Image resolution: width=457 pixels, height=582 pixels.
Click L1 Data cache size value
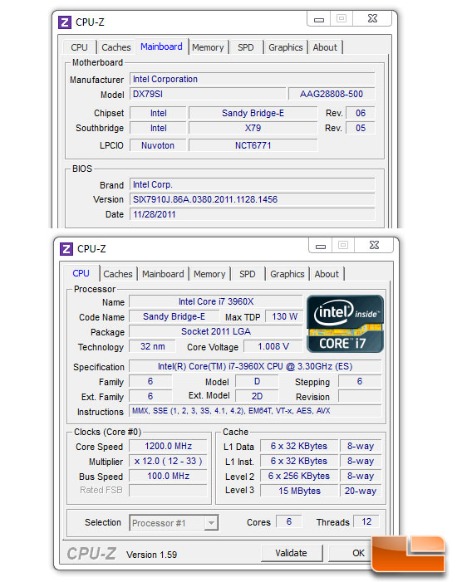pyautogui.click(x=299, y=446)
